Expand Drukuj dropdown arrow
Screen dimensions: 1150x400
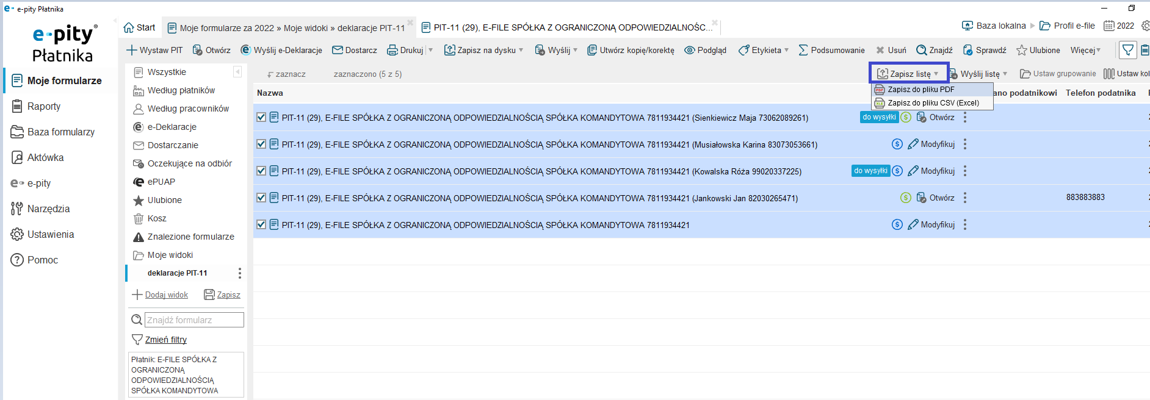coord(430,50)
